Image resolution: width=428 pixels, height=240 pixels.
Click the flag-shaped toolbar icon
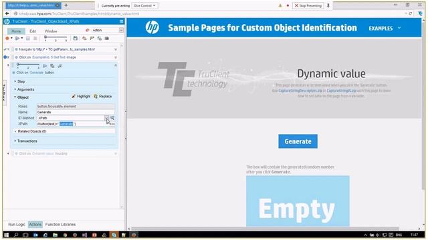[92, 39]
